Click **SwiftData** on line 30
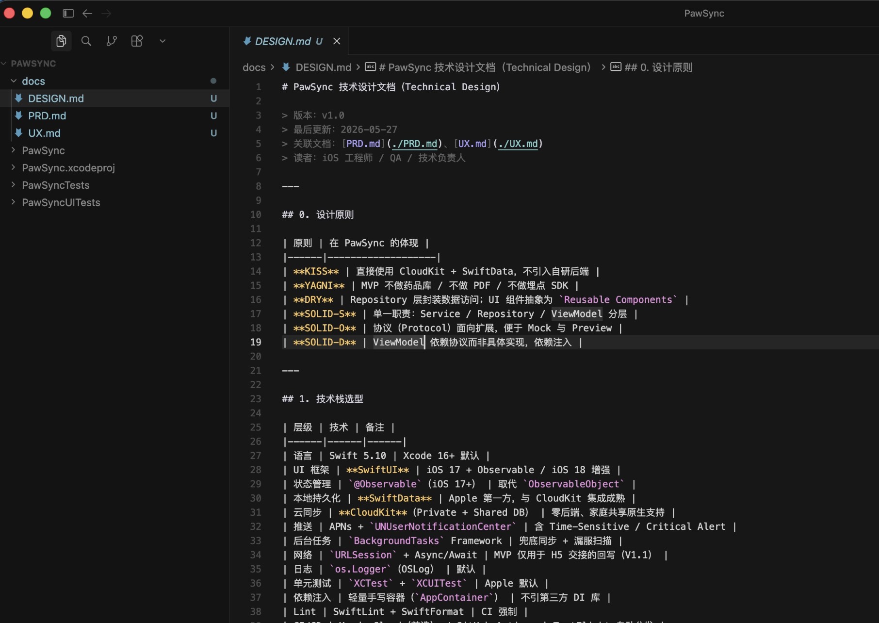 point(394,498)
